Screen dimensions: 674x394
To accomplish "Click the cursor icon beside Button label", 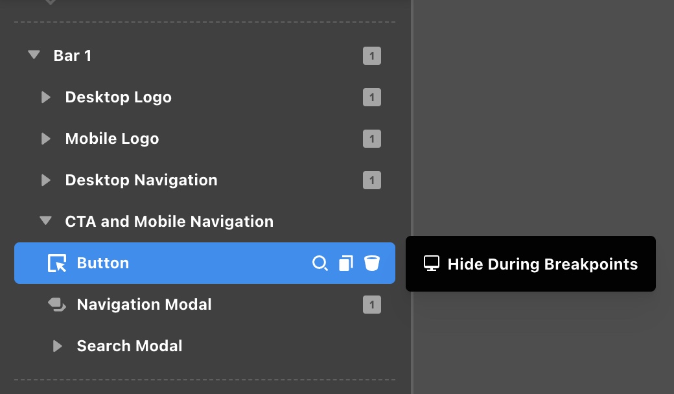I will [x=57, y=263].
